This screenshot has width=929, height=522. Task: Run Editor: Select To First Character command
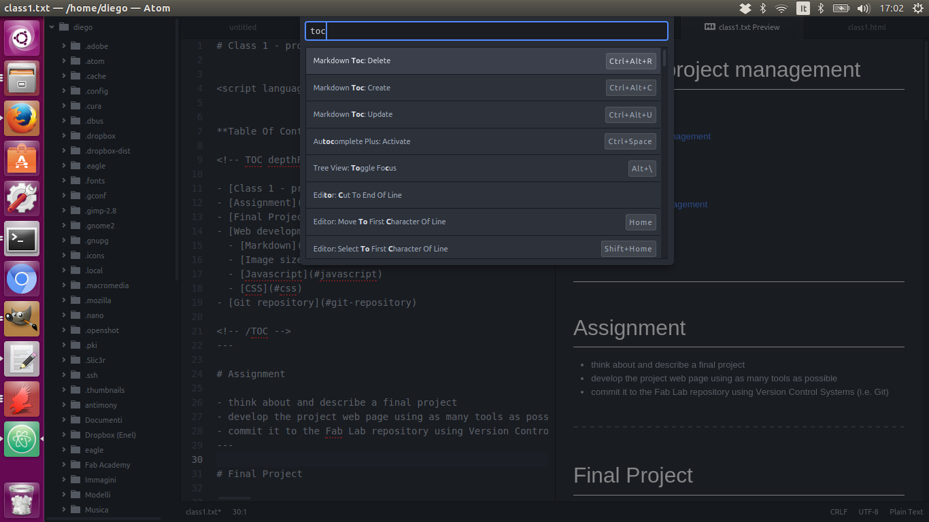(484, 249)
